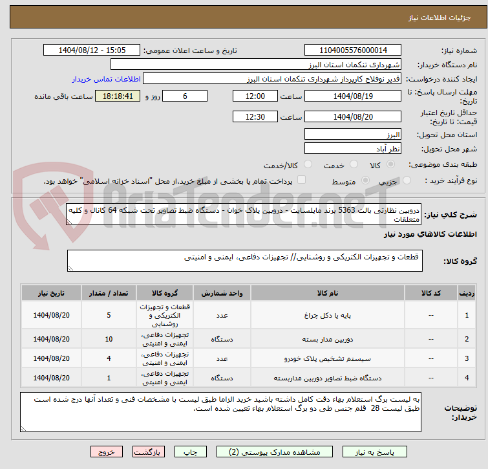Click the validity time field 12:30
The height and width of the screenshot is (469, 488).
(x=255, y=116)
